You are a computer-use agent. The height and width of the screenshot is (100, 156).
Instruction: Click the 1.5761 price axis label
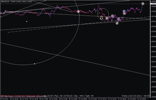154,21
